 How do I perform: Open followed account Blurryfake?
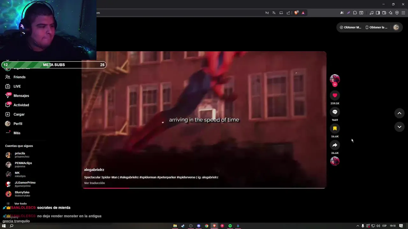pos(22,194)
